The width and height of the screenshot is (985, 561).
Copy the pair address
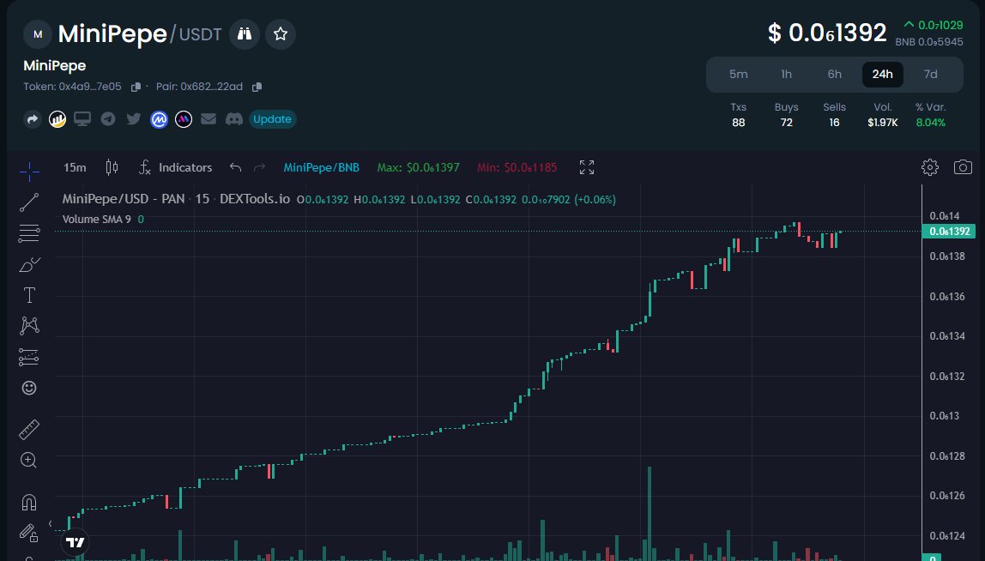pyautogui.click(x=257, y=87)
